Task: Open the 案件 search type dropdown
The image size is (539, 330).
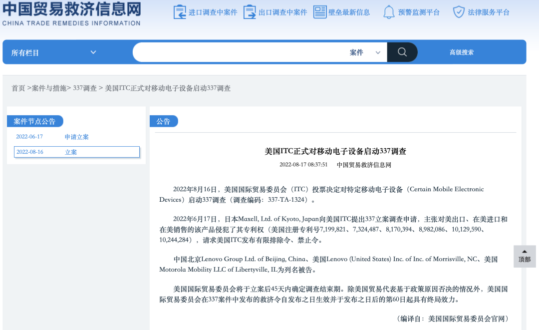Action: [x=364, y=52]
